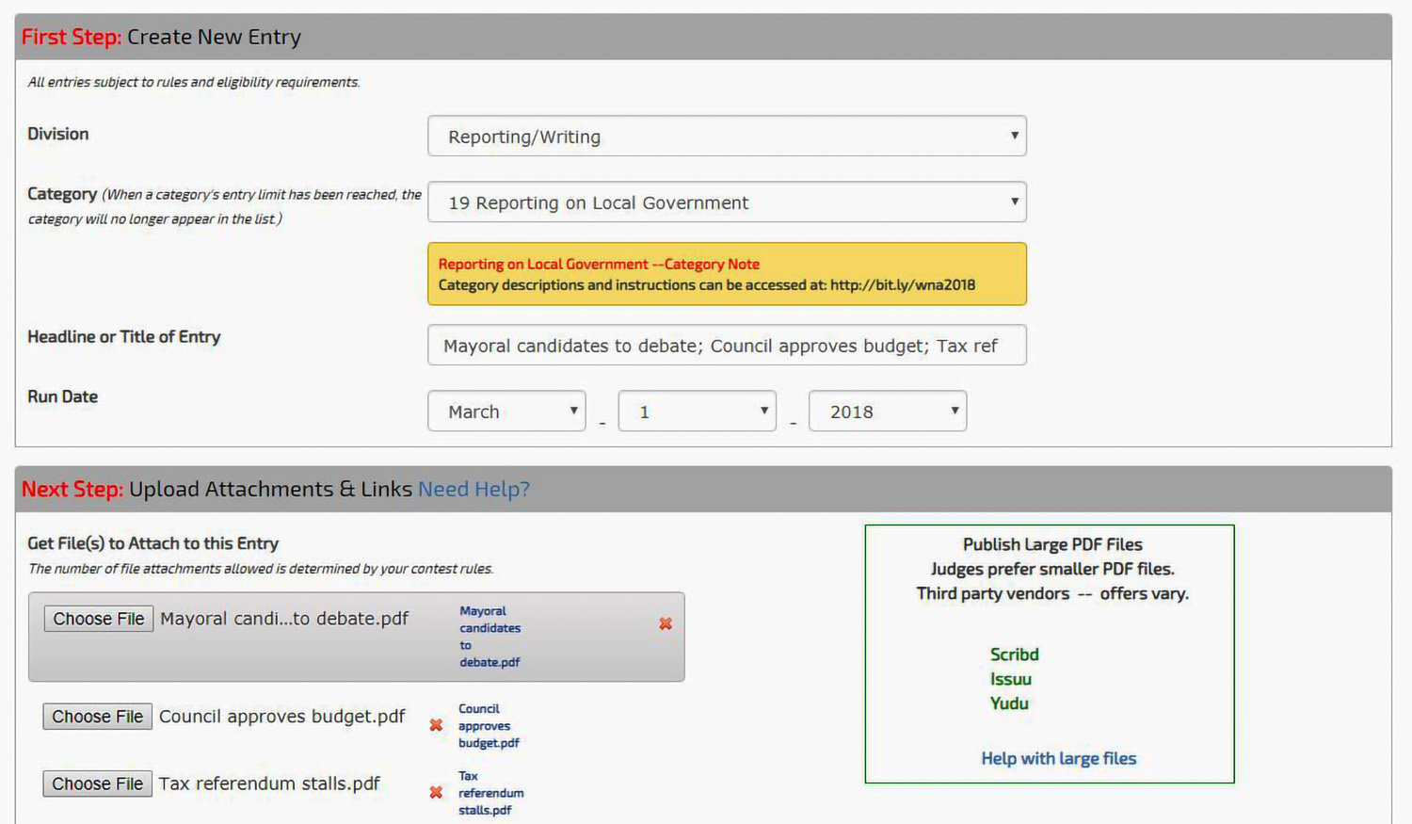Open the Scribd vendor link

[x=1014, y=654]
